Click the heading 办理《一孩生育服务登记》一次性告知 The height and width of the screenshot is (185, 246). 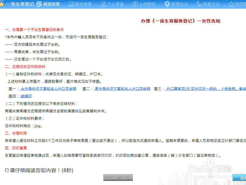[x=181, y=21]
